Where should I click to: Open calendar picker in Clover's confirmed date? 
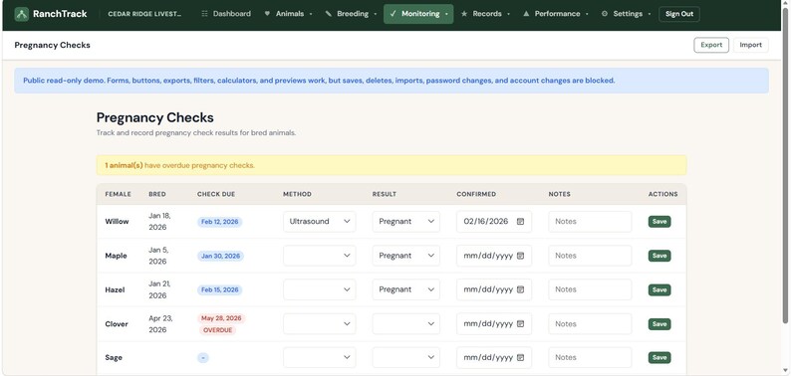(521, 323)
